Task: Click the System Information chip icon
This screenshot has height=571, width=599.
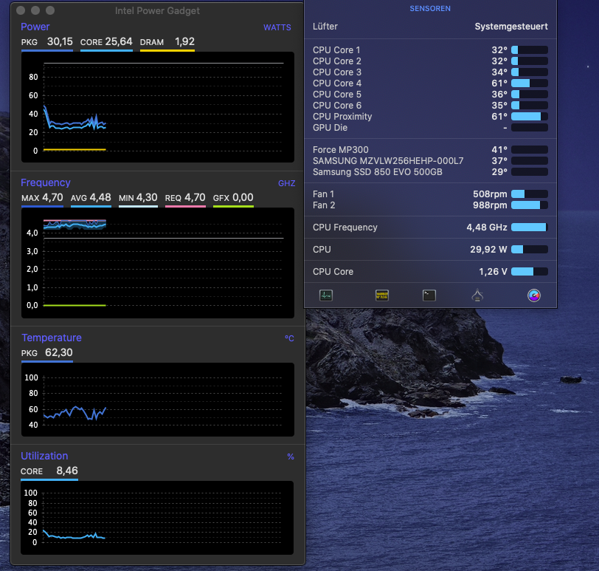Action: [x=477, y=295]
